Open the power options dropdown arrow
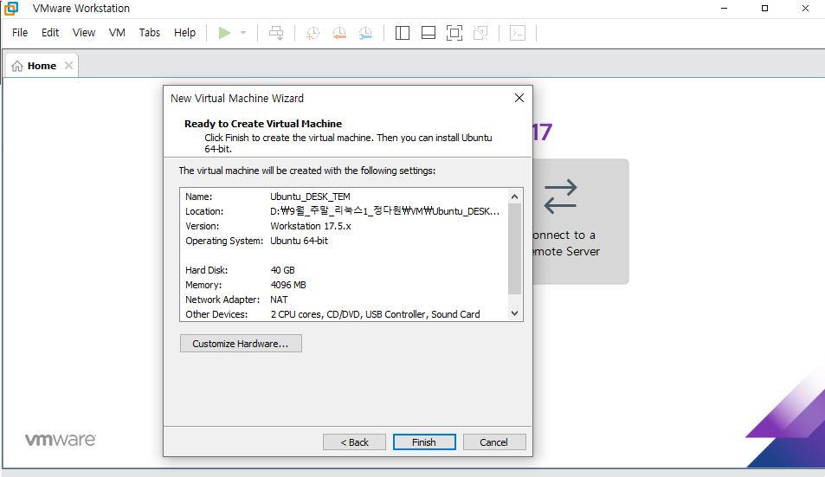 [x=243, y=33]
